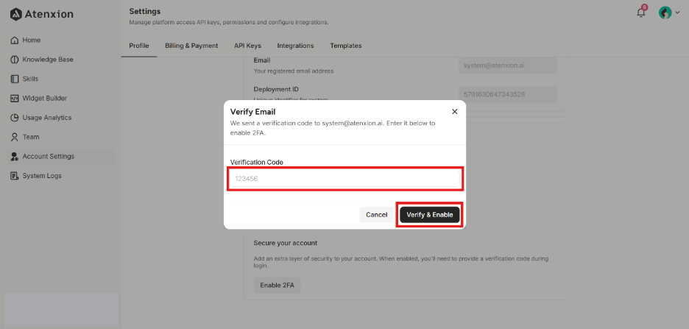Image resolution: width=689 pixels, height=329 pixels.
Task: Select the Skills sidebar icon
Action: click(14, 79)
